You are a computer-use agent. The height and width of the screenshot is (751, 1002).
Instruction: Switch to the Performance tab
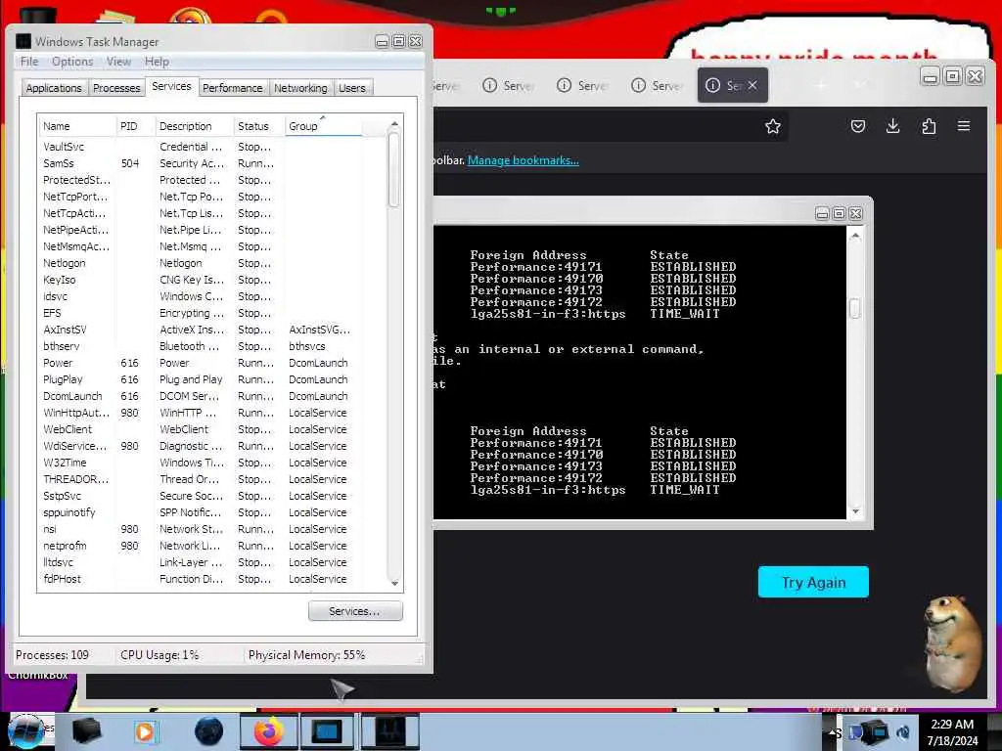(233, 87)
